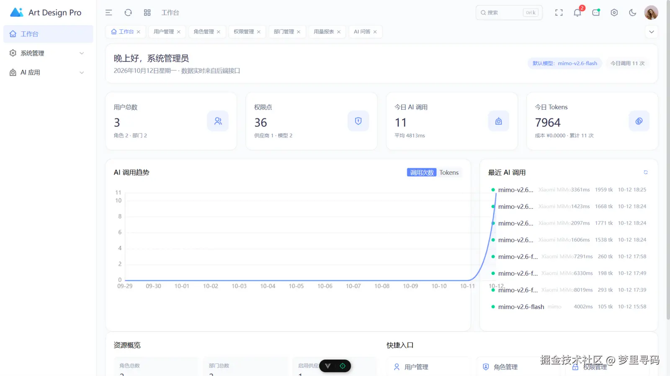Select 工作台 in the sidebar
670x376 pixels.
pos(48,34)
